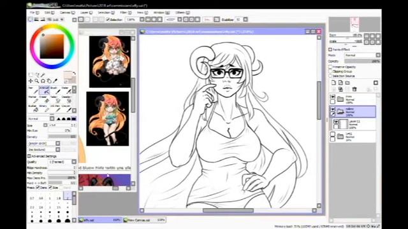Open the Filter menu
Viewport: 408px width, 229px height.
[126, 13]
